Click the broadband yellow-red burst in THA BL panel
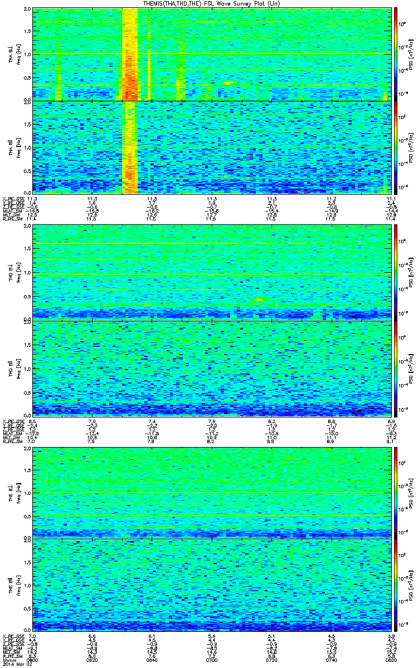The height and width of the screenshot is (668, 418). pos(130,54)
